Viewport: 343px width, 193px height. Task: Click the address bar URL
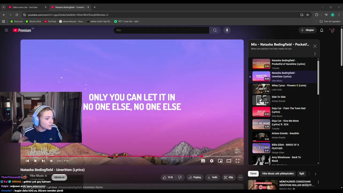[x=68, y=15]
